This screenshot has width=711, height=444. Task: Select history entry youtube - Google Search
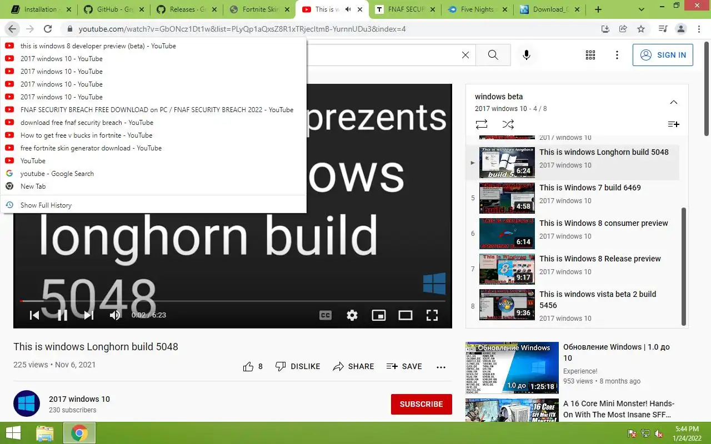click(153, 174)
